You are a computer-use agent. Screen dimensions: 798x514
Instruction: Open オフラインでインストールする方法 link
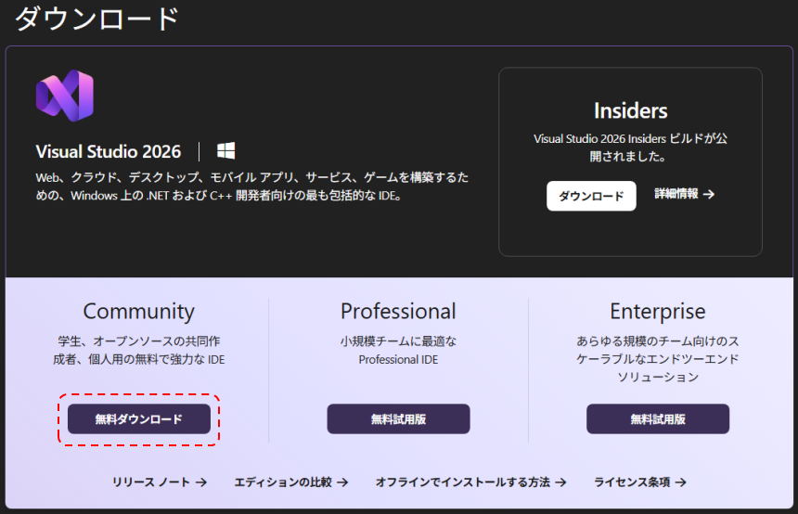coord(470,482)
